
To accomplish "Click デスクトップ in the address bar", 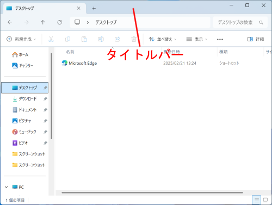I will [x=106, y=22].
